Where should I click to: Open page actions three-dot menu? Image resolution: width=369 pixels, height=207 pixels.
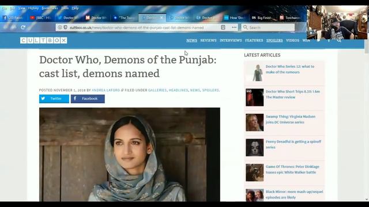point(234,28)
